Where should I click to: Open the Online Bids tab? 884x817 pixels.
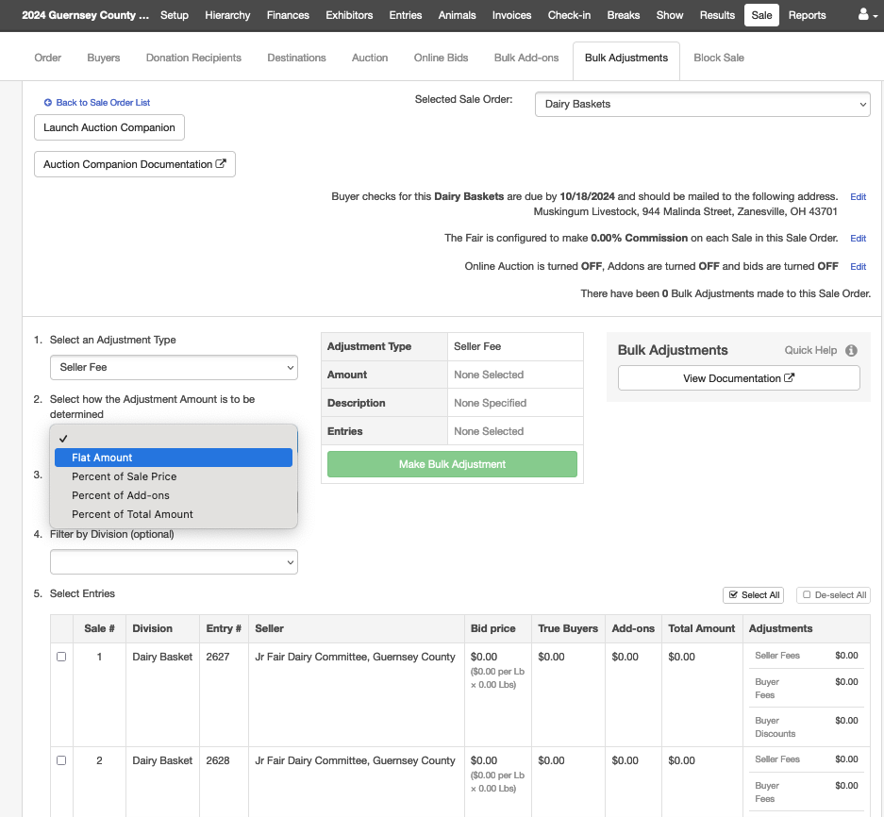click(441, 58)
